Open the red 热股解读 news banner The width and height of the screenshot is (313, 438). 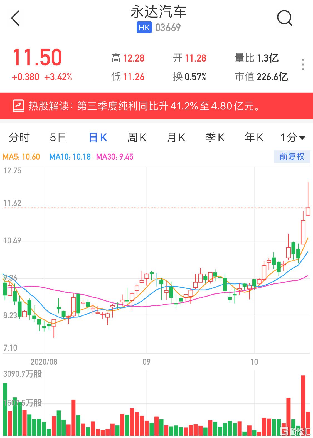156,106
